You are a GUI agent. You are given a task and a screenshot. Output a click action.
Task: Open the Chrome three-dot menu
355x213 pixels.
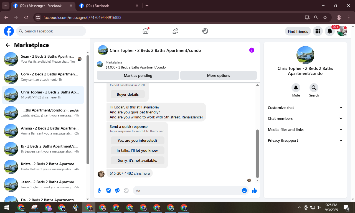tap(349, 17)
